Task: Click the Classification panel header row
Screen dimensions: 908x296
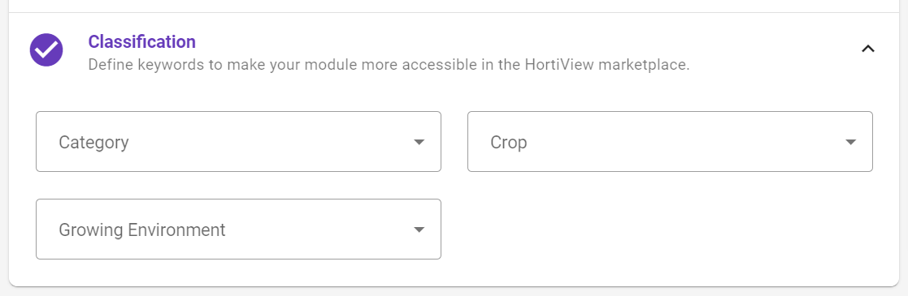Action: coord(454,50)
